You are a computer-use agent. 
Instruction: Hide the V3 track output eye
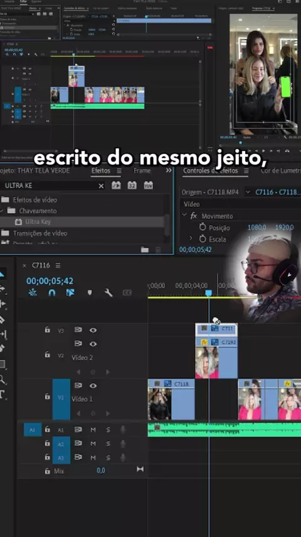(x=93, y=330)
